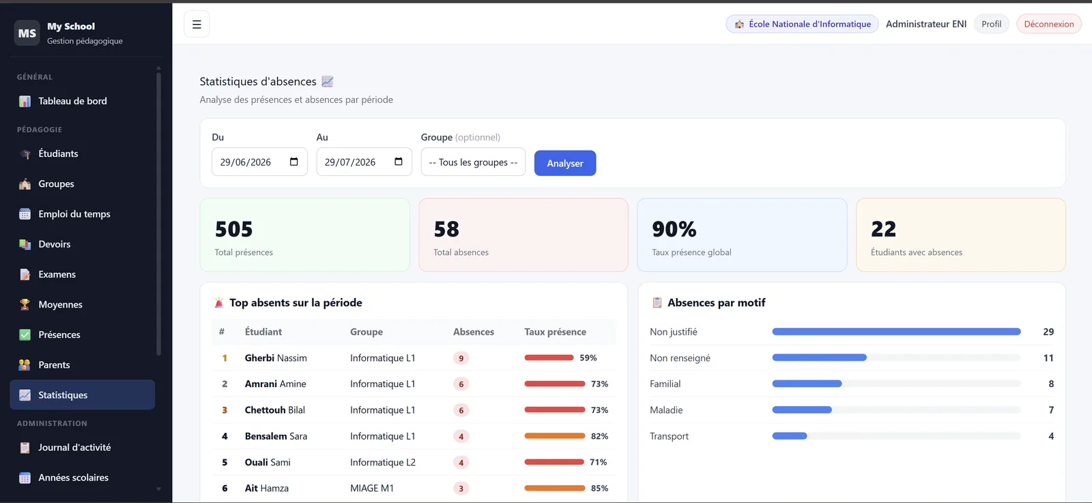Click absence count badge for Bensalem Sara
The height and width of the screenshot is (503, 1092).
[461, 437]
